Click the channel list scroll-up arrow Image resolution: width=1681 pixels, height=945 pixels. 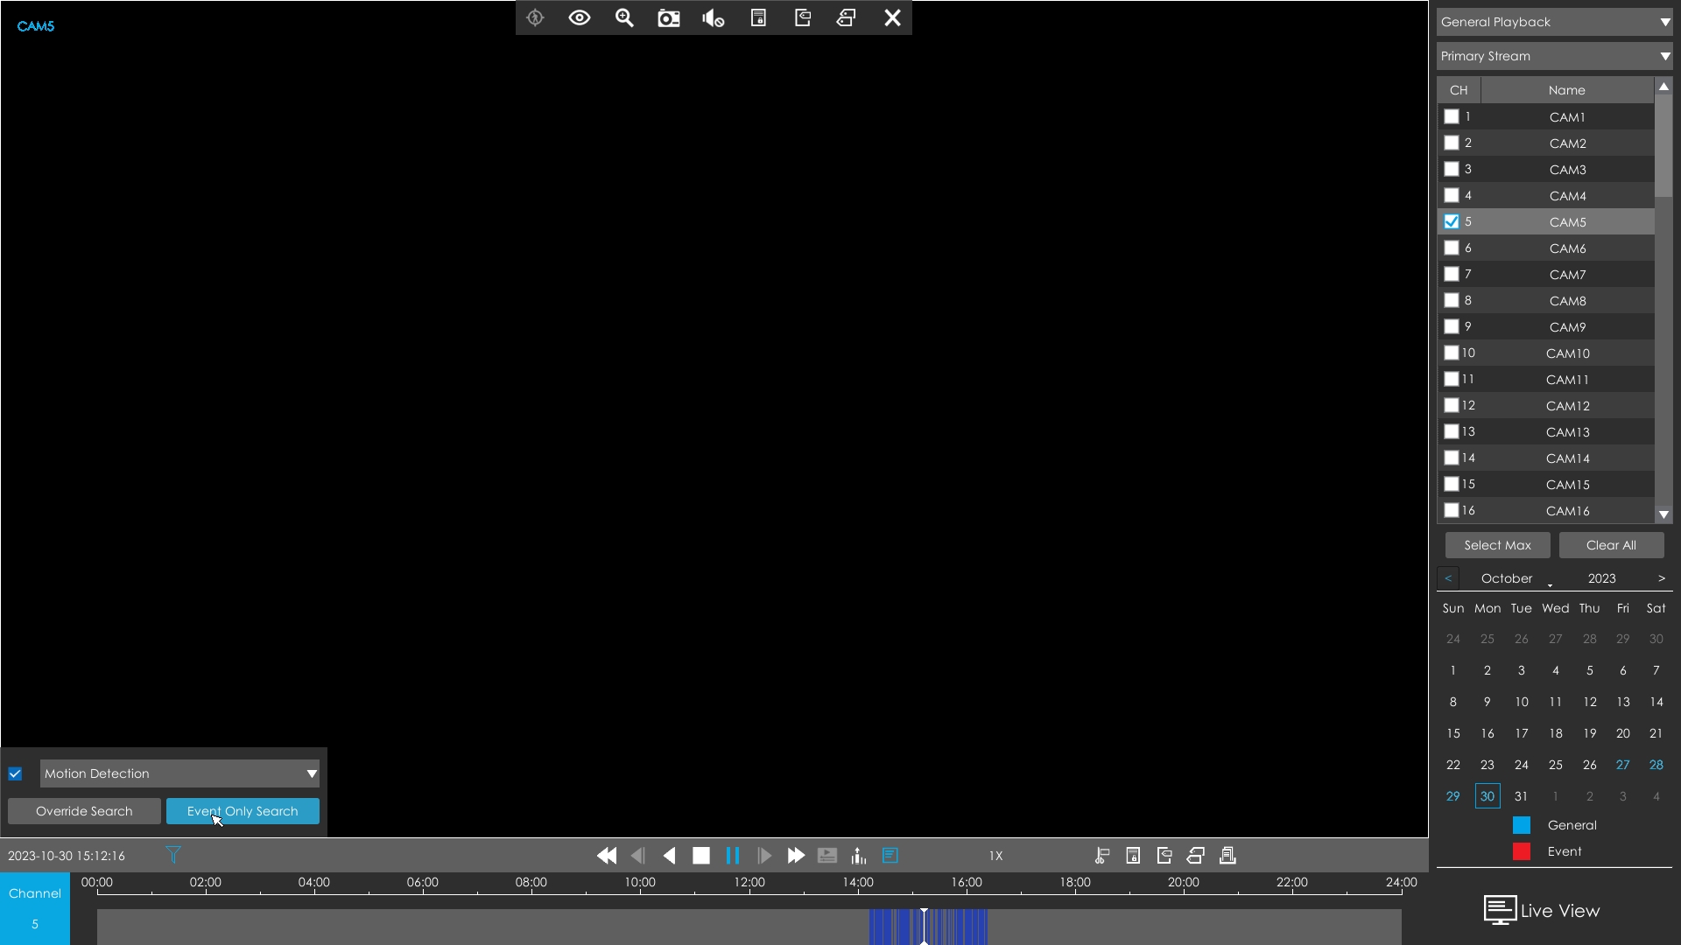(x=1663, y=86)
